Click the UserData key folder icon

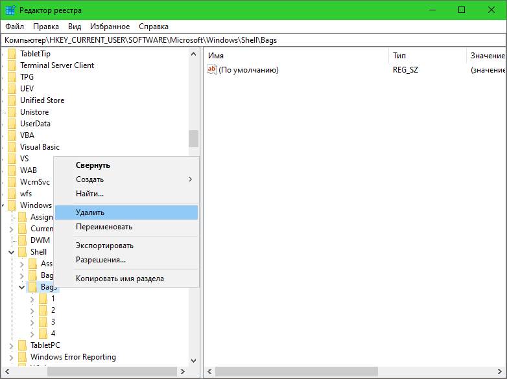click(12, 124)
